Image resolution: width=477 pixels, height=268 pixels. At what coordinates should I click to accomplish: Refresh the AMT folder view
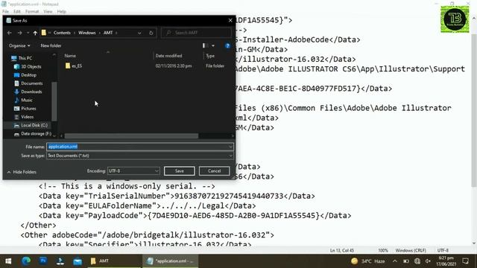pyautogui.click(x=151, y=33)
